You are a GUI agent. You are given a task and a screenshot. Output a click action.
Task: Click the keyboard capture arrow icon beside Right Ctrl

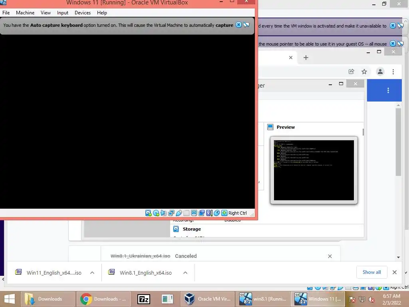click(224, 213)
